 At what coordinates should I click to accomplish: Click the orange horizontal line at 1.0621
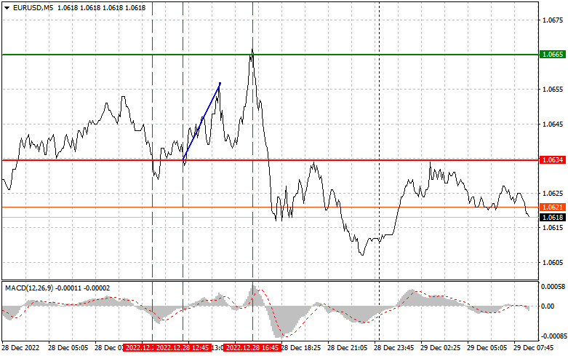(x=271, y=207)
